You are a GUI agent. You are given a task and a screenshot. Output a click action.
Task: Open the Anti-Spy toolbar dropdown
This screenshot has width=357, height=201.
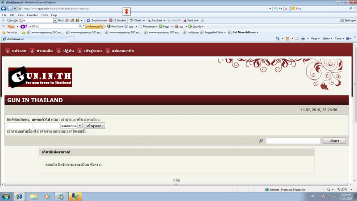[116, 26]
